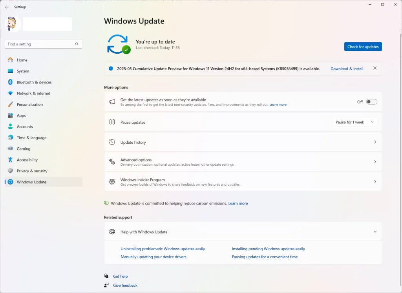Click the Windows Insider Program hearts icon
Viewport: 402px width, 293px height.
(112, 182)
